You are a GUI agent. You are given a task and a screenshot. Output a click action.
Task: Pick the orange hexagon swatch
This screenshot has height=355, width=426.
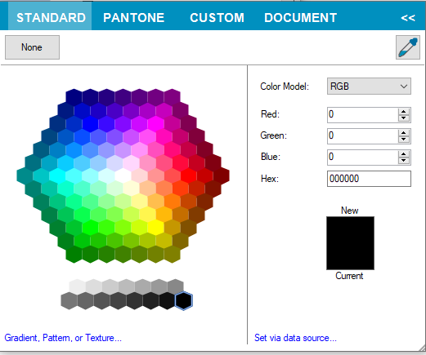pyautogui.click(x=172, y=202)
